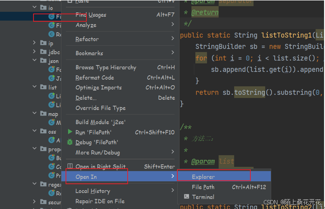
Task: Click the @return tag in the Javadoc
Action: (205, 12)
